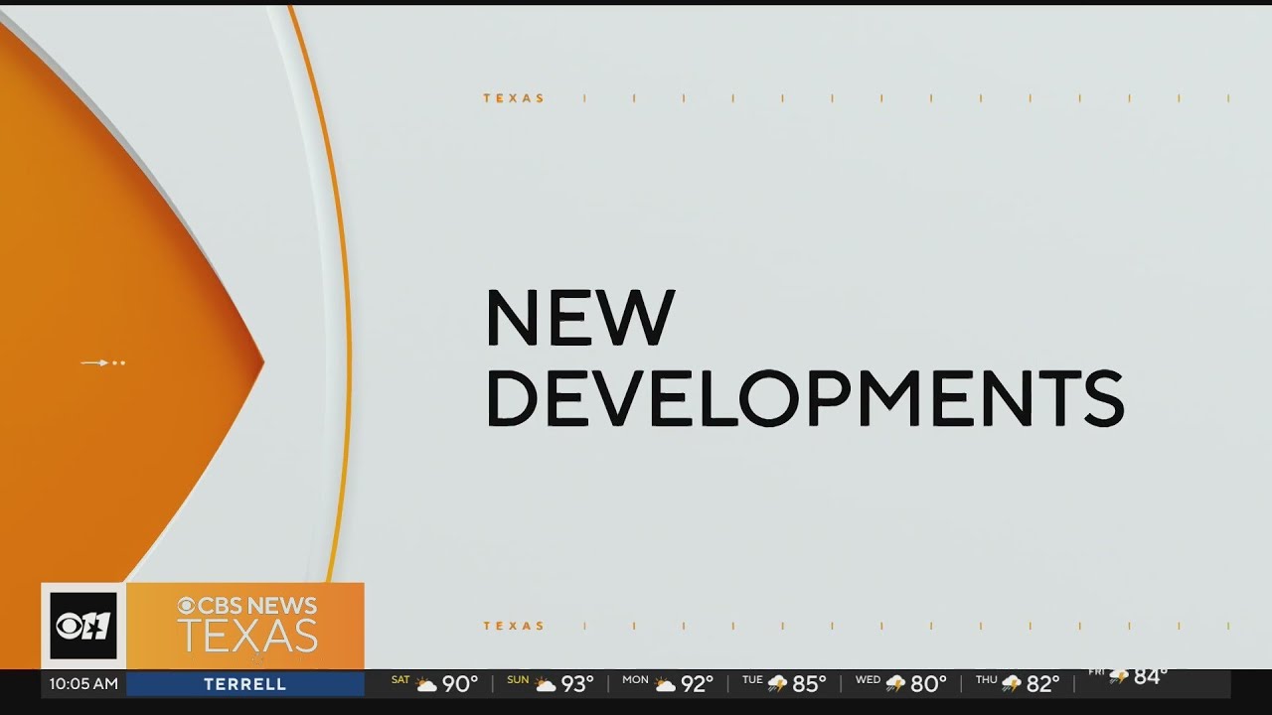1272x715 pixels.
Task: Click the white arrow on orange shape
Action: pyautogui.click(x=103, y=363)
